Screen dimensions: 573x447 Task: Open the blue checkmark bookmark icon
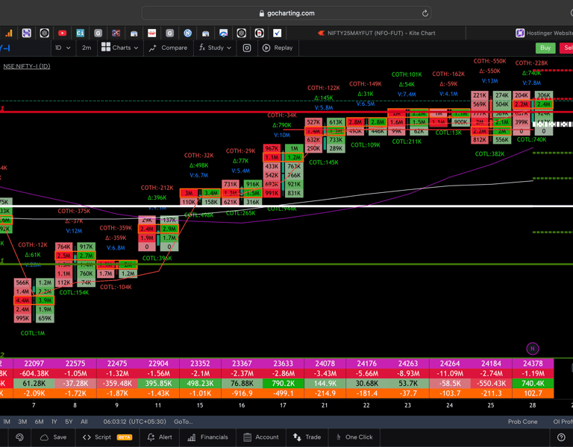pyautogui.click(x=277, y=34)
